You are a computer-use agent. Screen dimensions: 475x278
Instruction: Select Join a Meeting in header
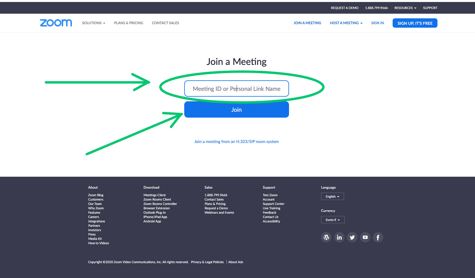pos(307,23)
